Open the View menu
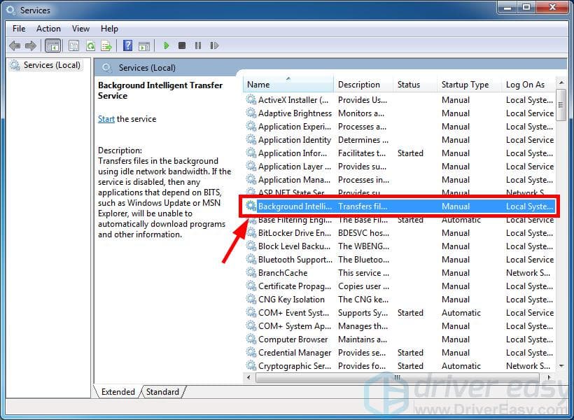The height and width of the screenshot is (420, 574). (x=80, y=29)
